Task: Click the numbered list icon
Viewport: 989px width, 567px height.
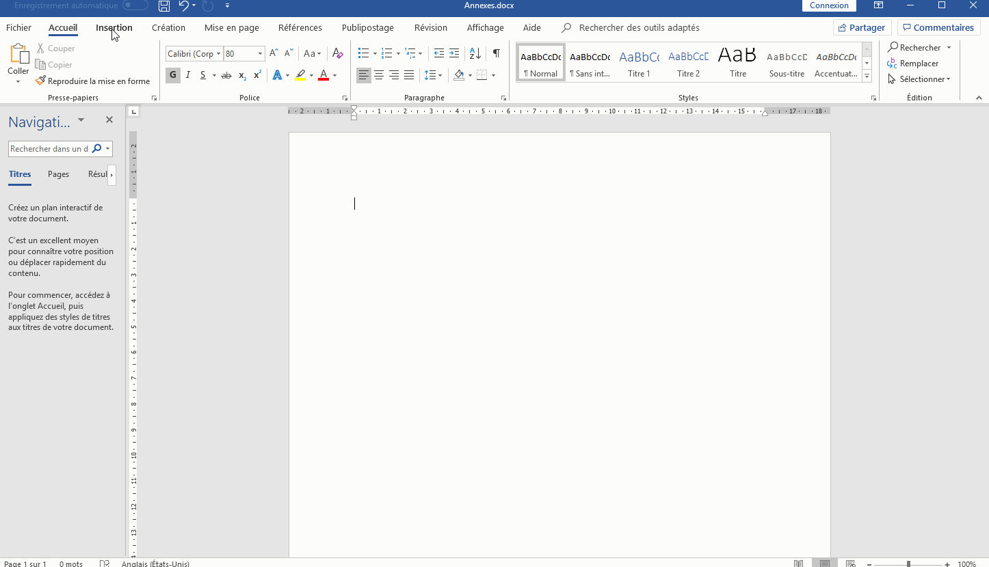Action: tap(386, 53)
